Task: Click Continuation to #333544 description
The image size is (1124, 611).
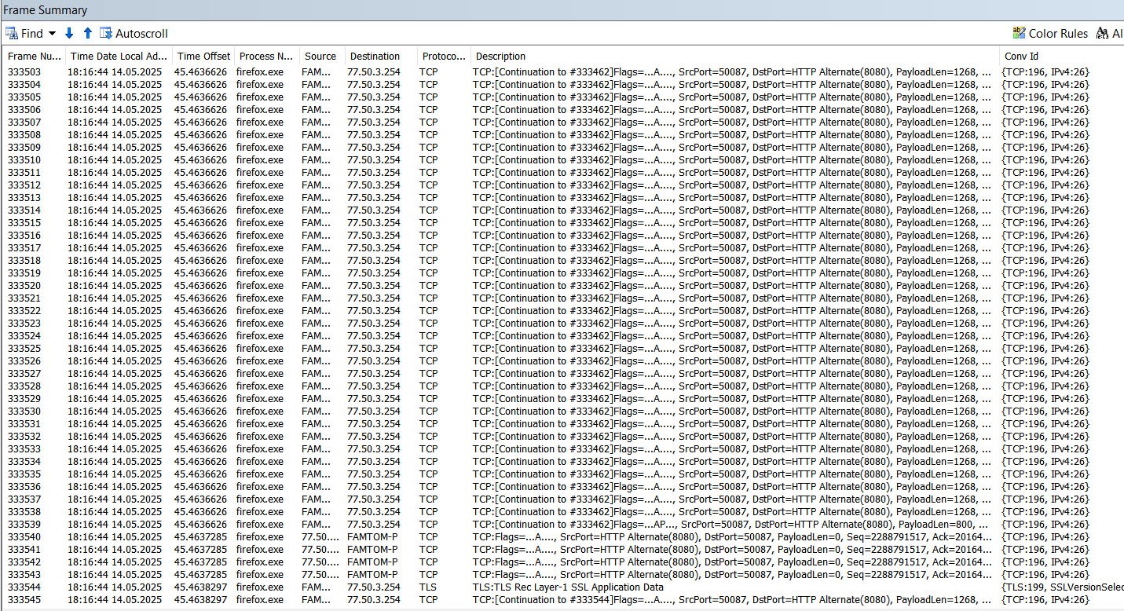Action: (x=732, y=600)
